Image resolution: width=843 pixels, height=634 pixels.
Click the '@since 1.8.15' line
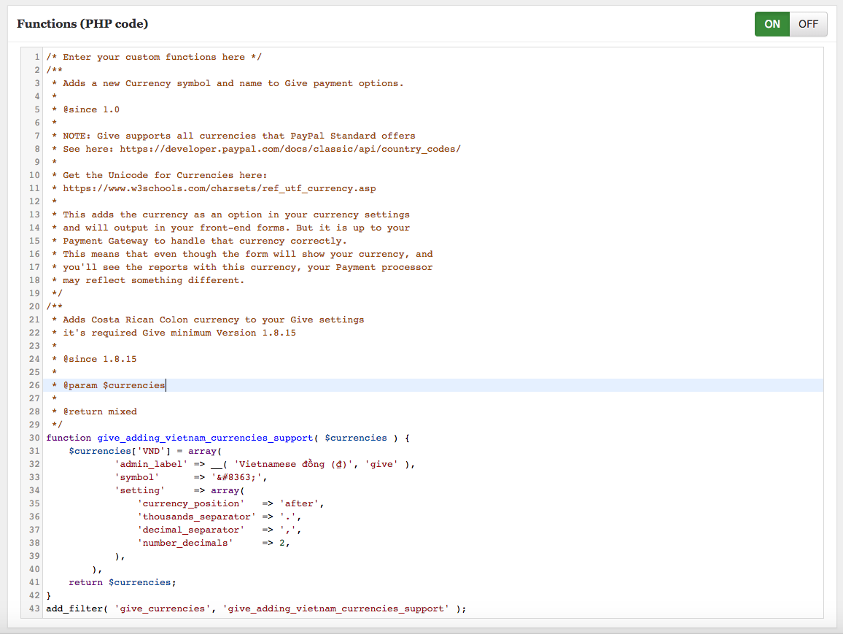coord(94,359)
